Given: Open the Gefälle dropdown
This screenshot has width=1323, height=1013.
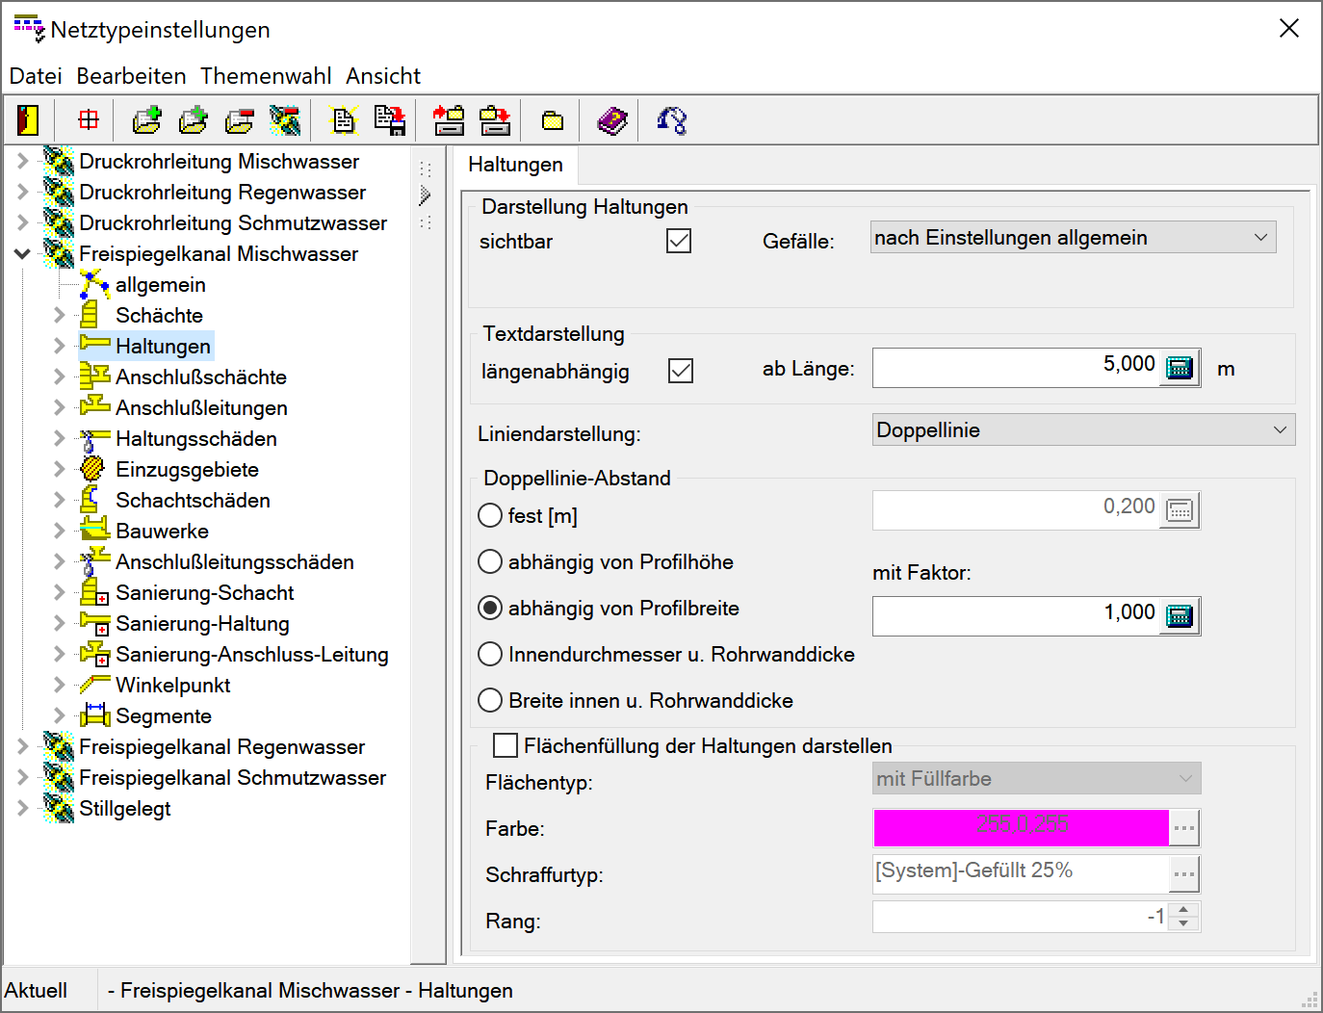Looking at the screenshot, I should coord(1073,238).
